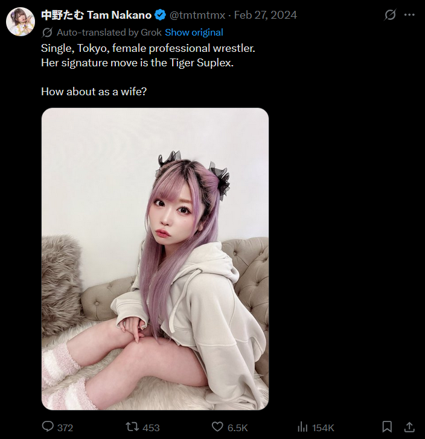The image size is (425, 439).
Task: Like the post with heart icon
Action: 218,427
